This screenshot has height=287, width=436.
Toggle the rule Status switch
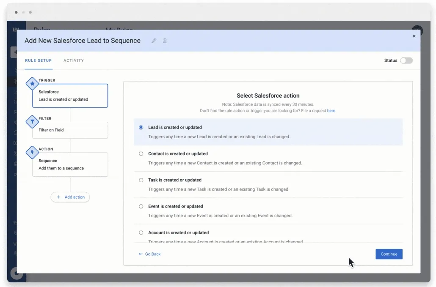[x=406, y=60]
